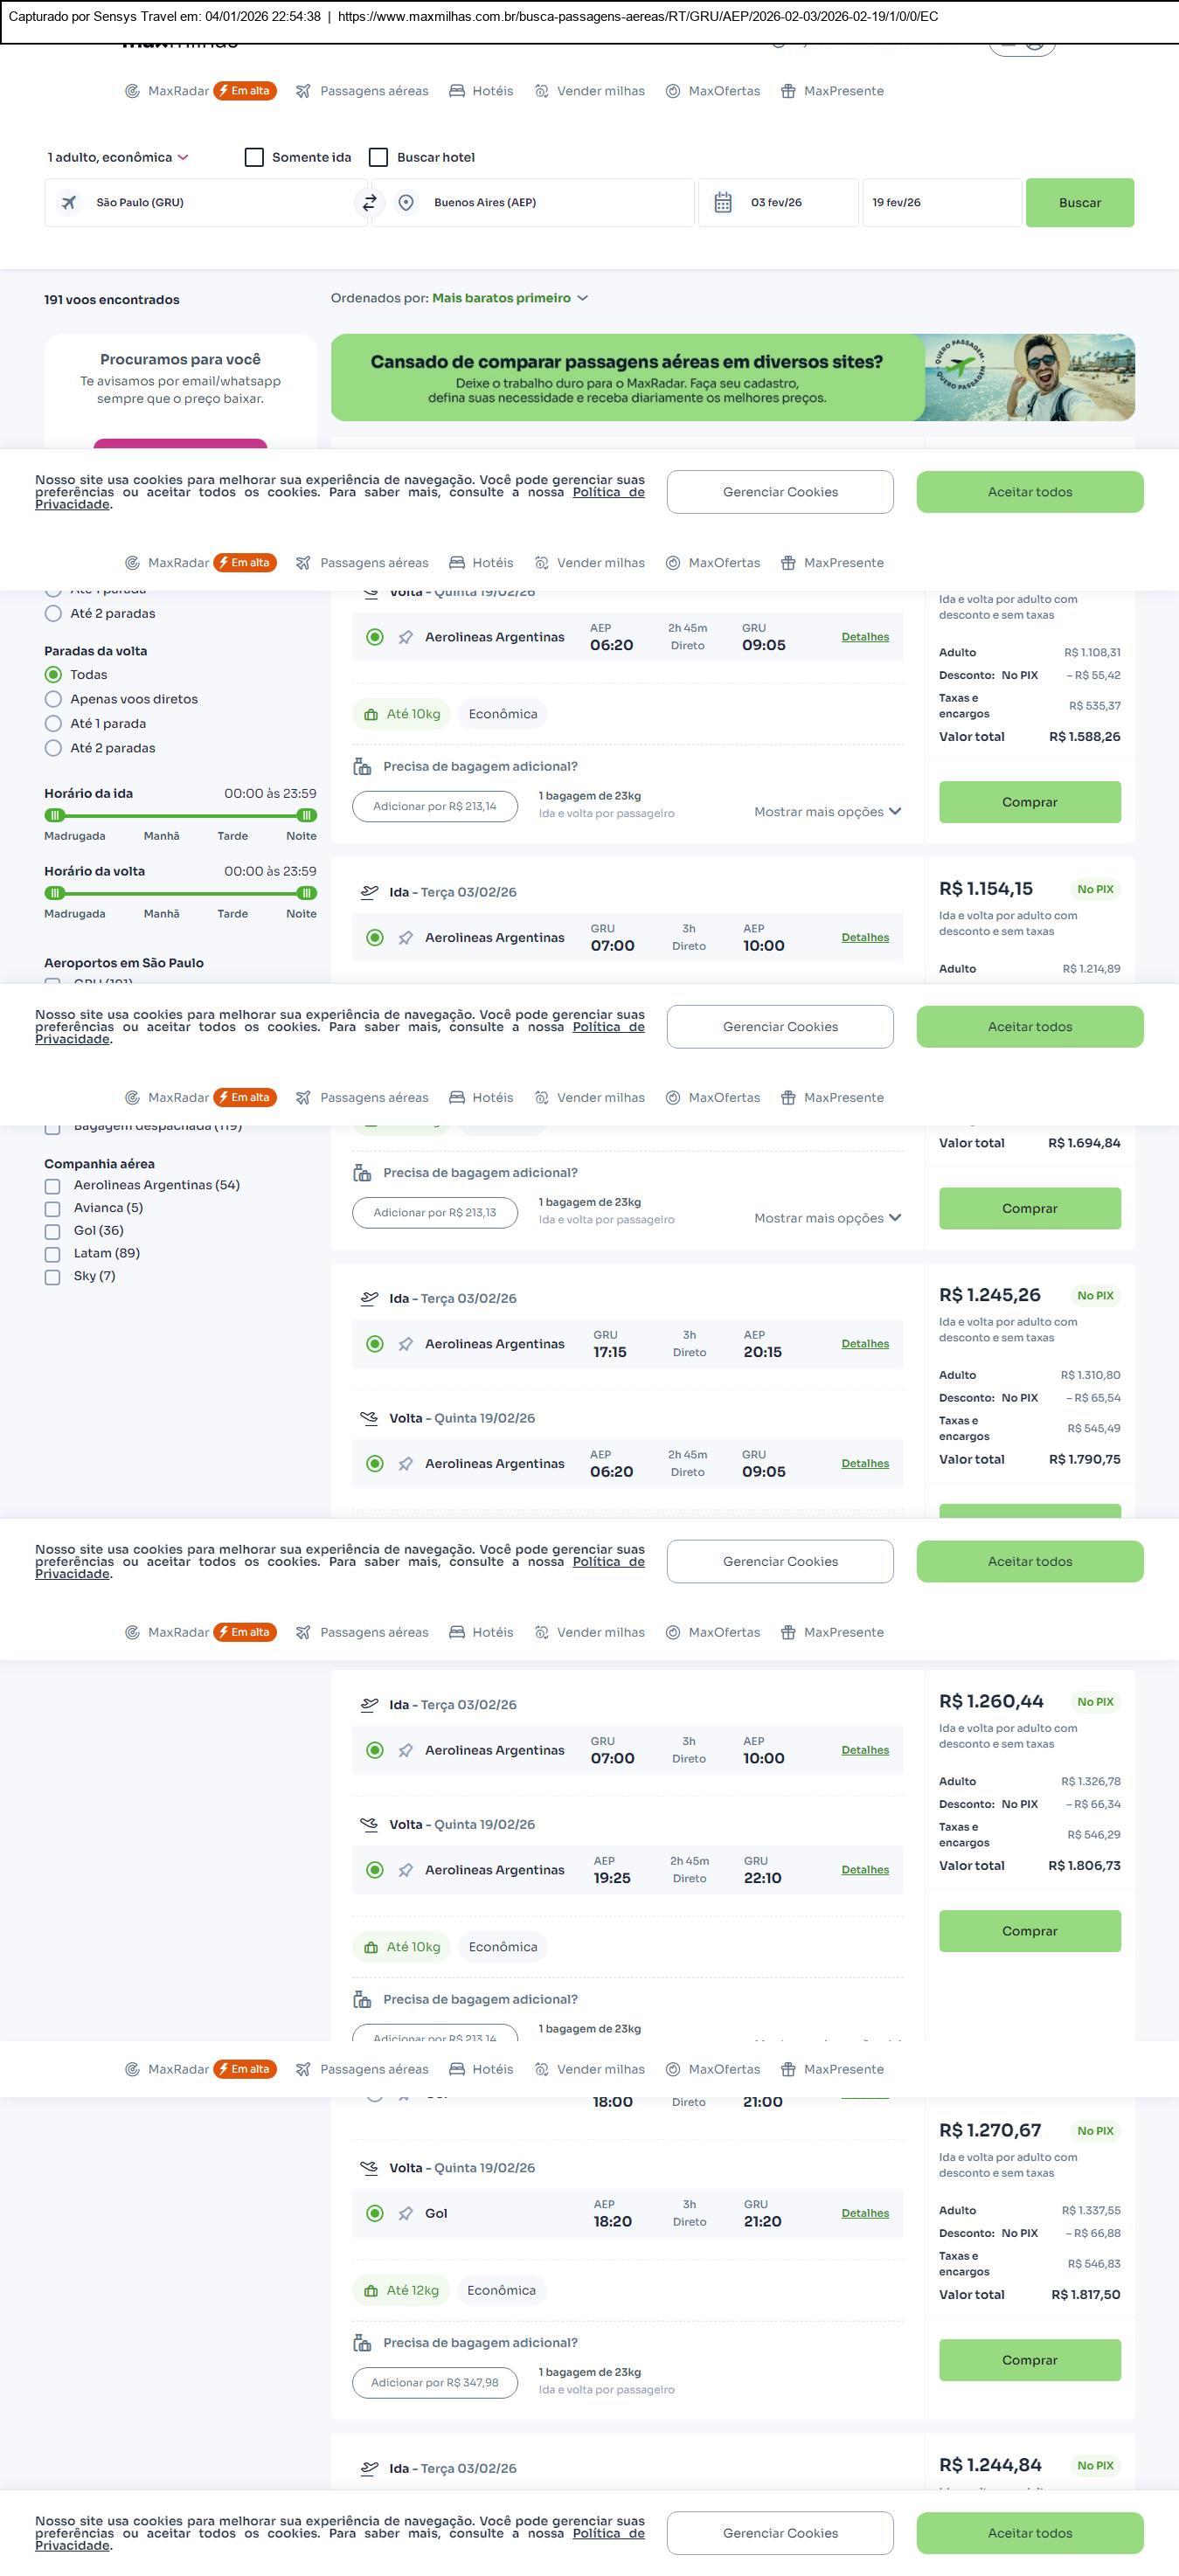Click the luggage icon by 'Precisa de bagagem adicional?'
Image resolution: width=1179 pixels, height=2576 pixels.
pyautogui.click(x=362, y=767)
